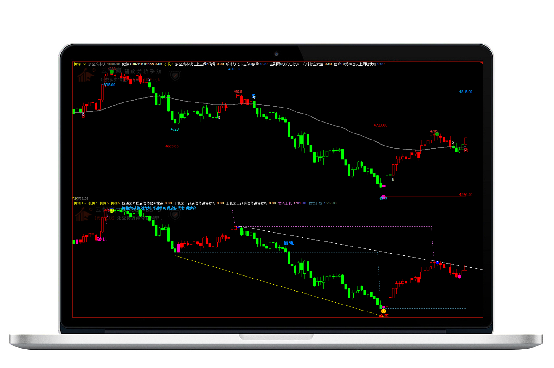This screenshot has width=554, height=368.
Task: Click the blue S sell marker near 4818
Action: coord(254,95)
